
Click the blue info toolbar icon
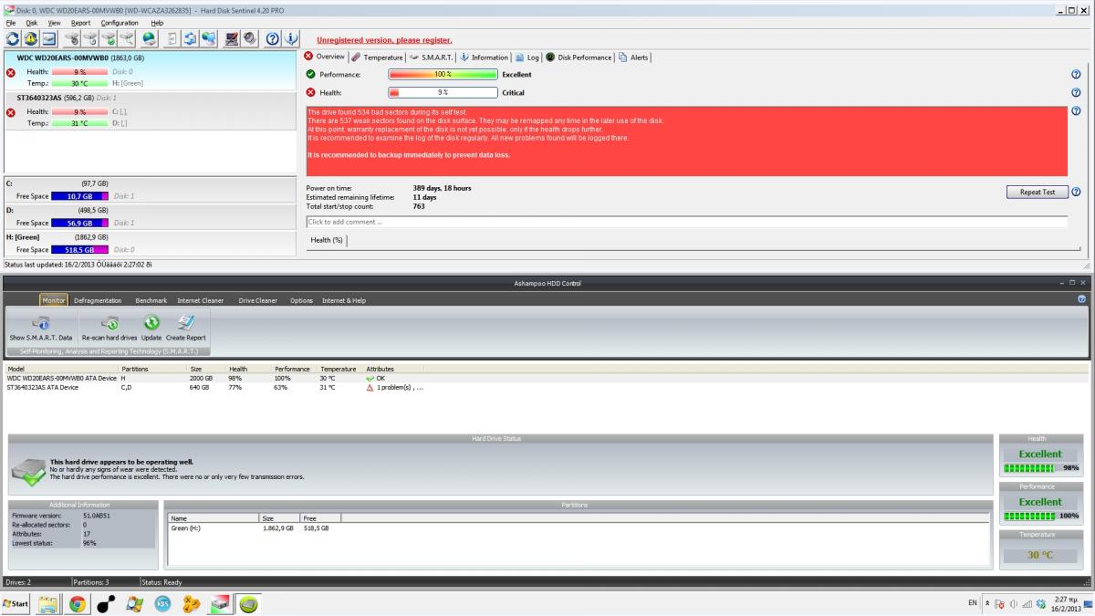(x=291, y=39)
